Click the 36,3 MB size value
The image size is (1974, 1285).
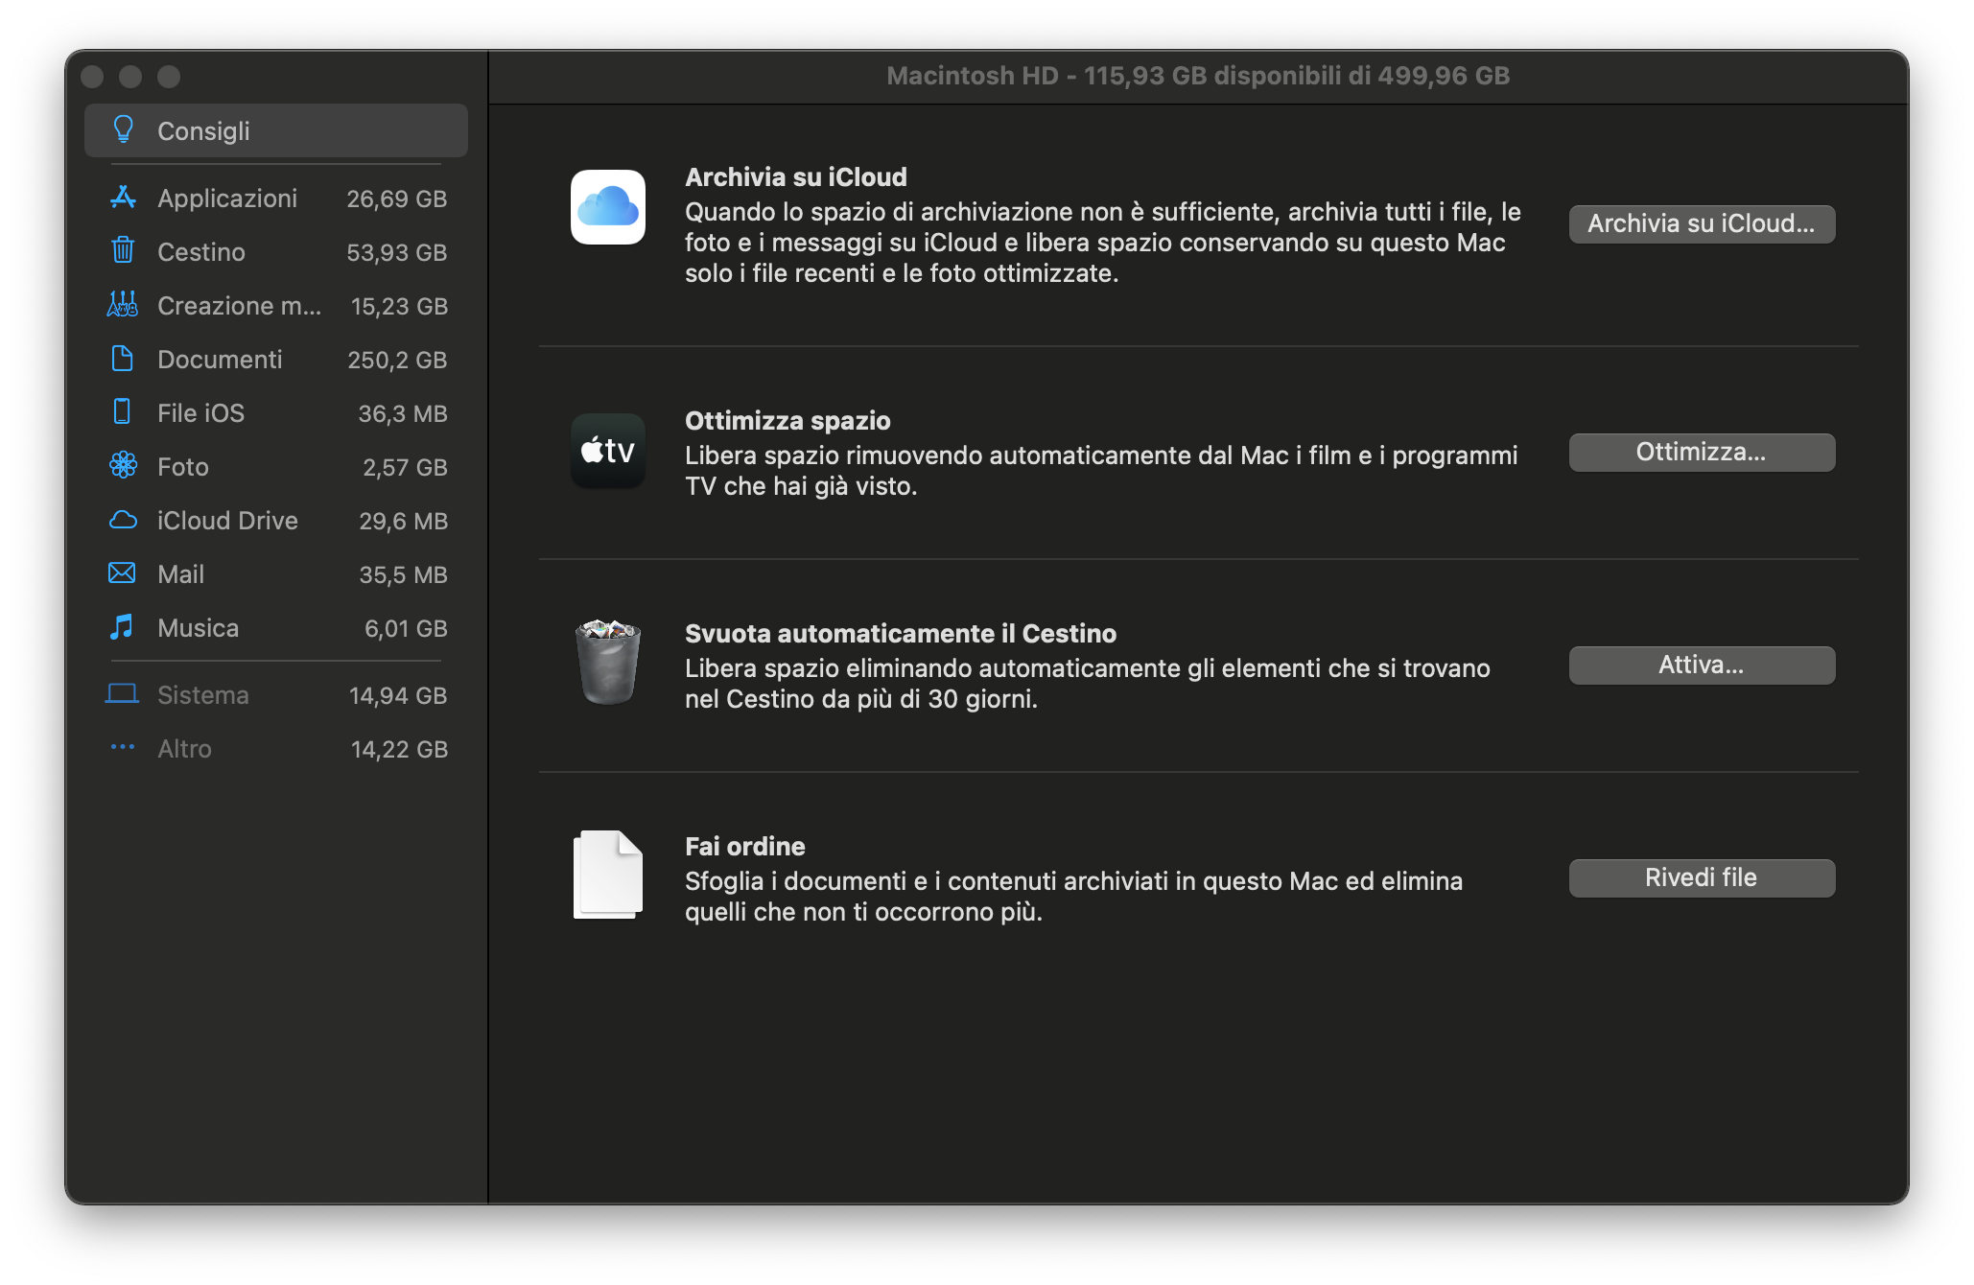pyautogui.click(x=403, y=413)
